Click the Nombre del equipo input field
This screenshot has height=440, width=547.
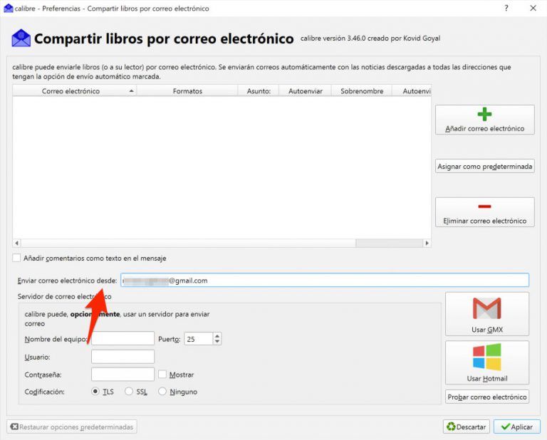coord(123,338)
